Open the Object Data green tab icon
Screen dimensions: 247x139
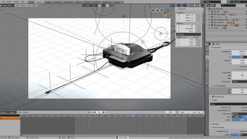tap(207, 85)
